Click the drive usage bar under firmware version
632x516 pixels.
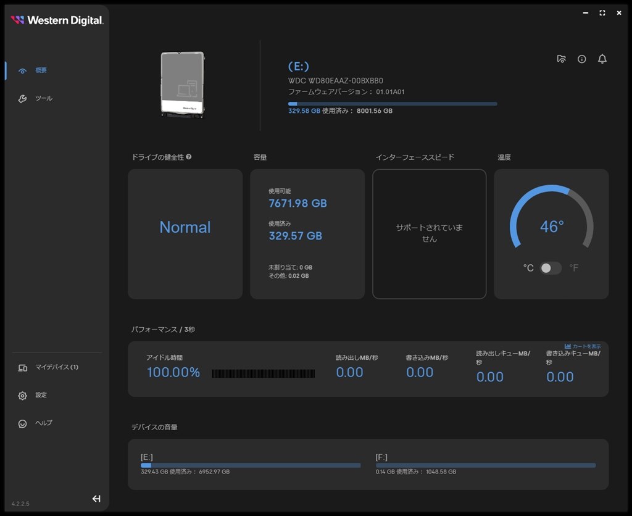(x=393, y=104)
